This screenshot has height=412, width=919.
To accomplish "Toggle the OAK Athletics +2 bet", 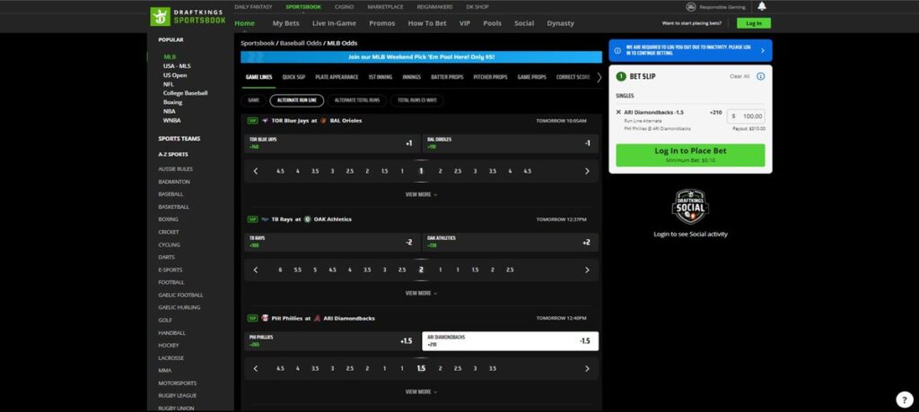I will [511, 243].
